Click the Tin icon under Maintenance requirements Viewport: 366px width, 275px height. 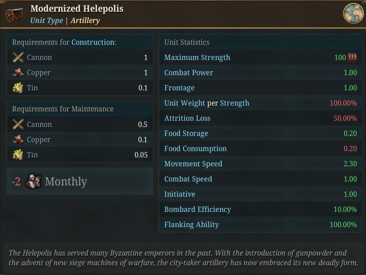18,155
